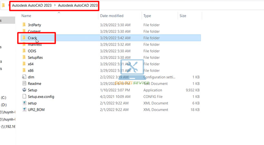Expand the chevron before the first AutoCAD breadcrumb
This screenshot has height=145, width=264.
point(9,5)
